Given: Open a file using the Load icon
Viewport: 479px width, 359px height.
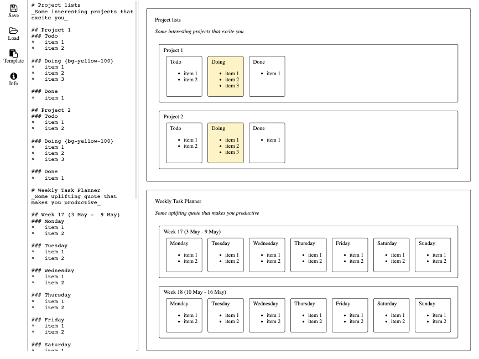Looking at the screenshot, I should [13, 32].
